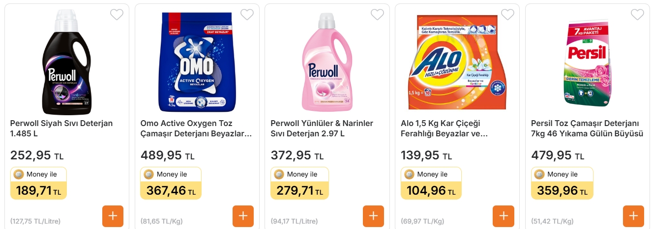The height and width of the screenshot is (229, 651).
Task: Click Money ile 104,96 TL price badge
Action: pyautogui.click(x=431, y=183)
